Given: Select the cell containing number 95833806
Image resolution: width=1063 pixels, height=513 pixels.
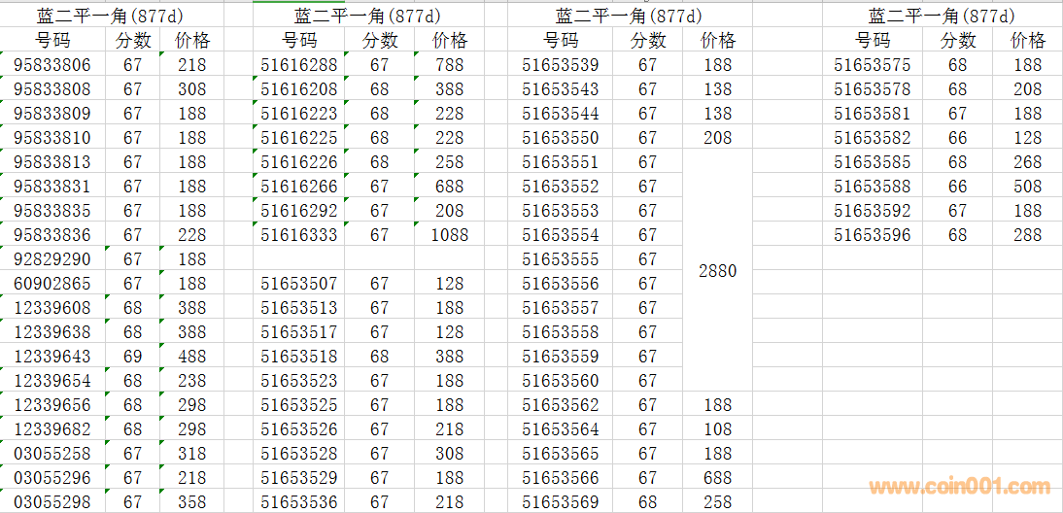Looking at the screenshot, I should 52,65.
